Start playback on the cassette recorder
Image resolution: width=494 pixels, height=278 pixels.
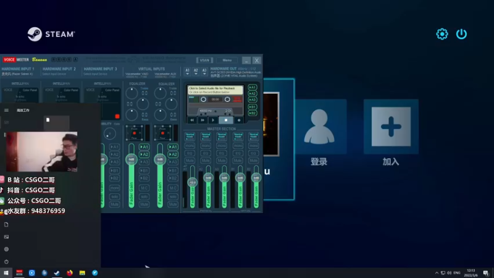tap(213, 120)
